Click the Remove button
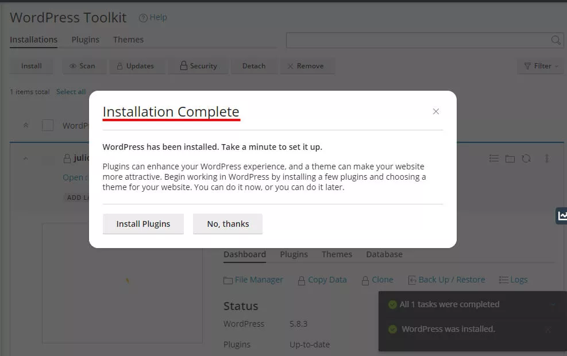The height and width of the screenshot is (356, 567). point(307,66)
